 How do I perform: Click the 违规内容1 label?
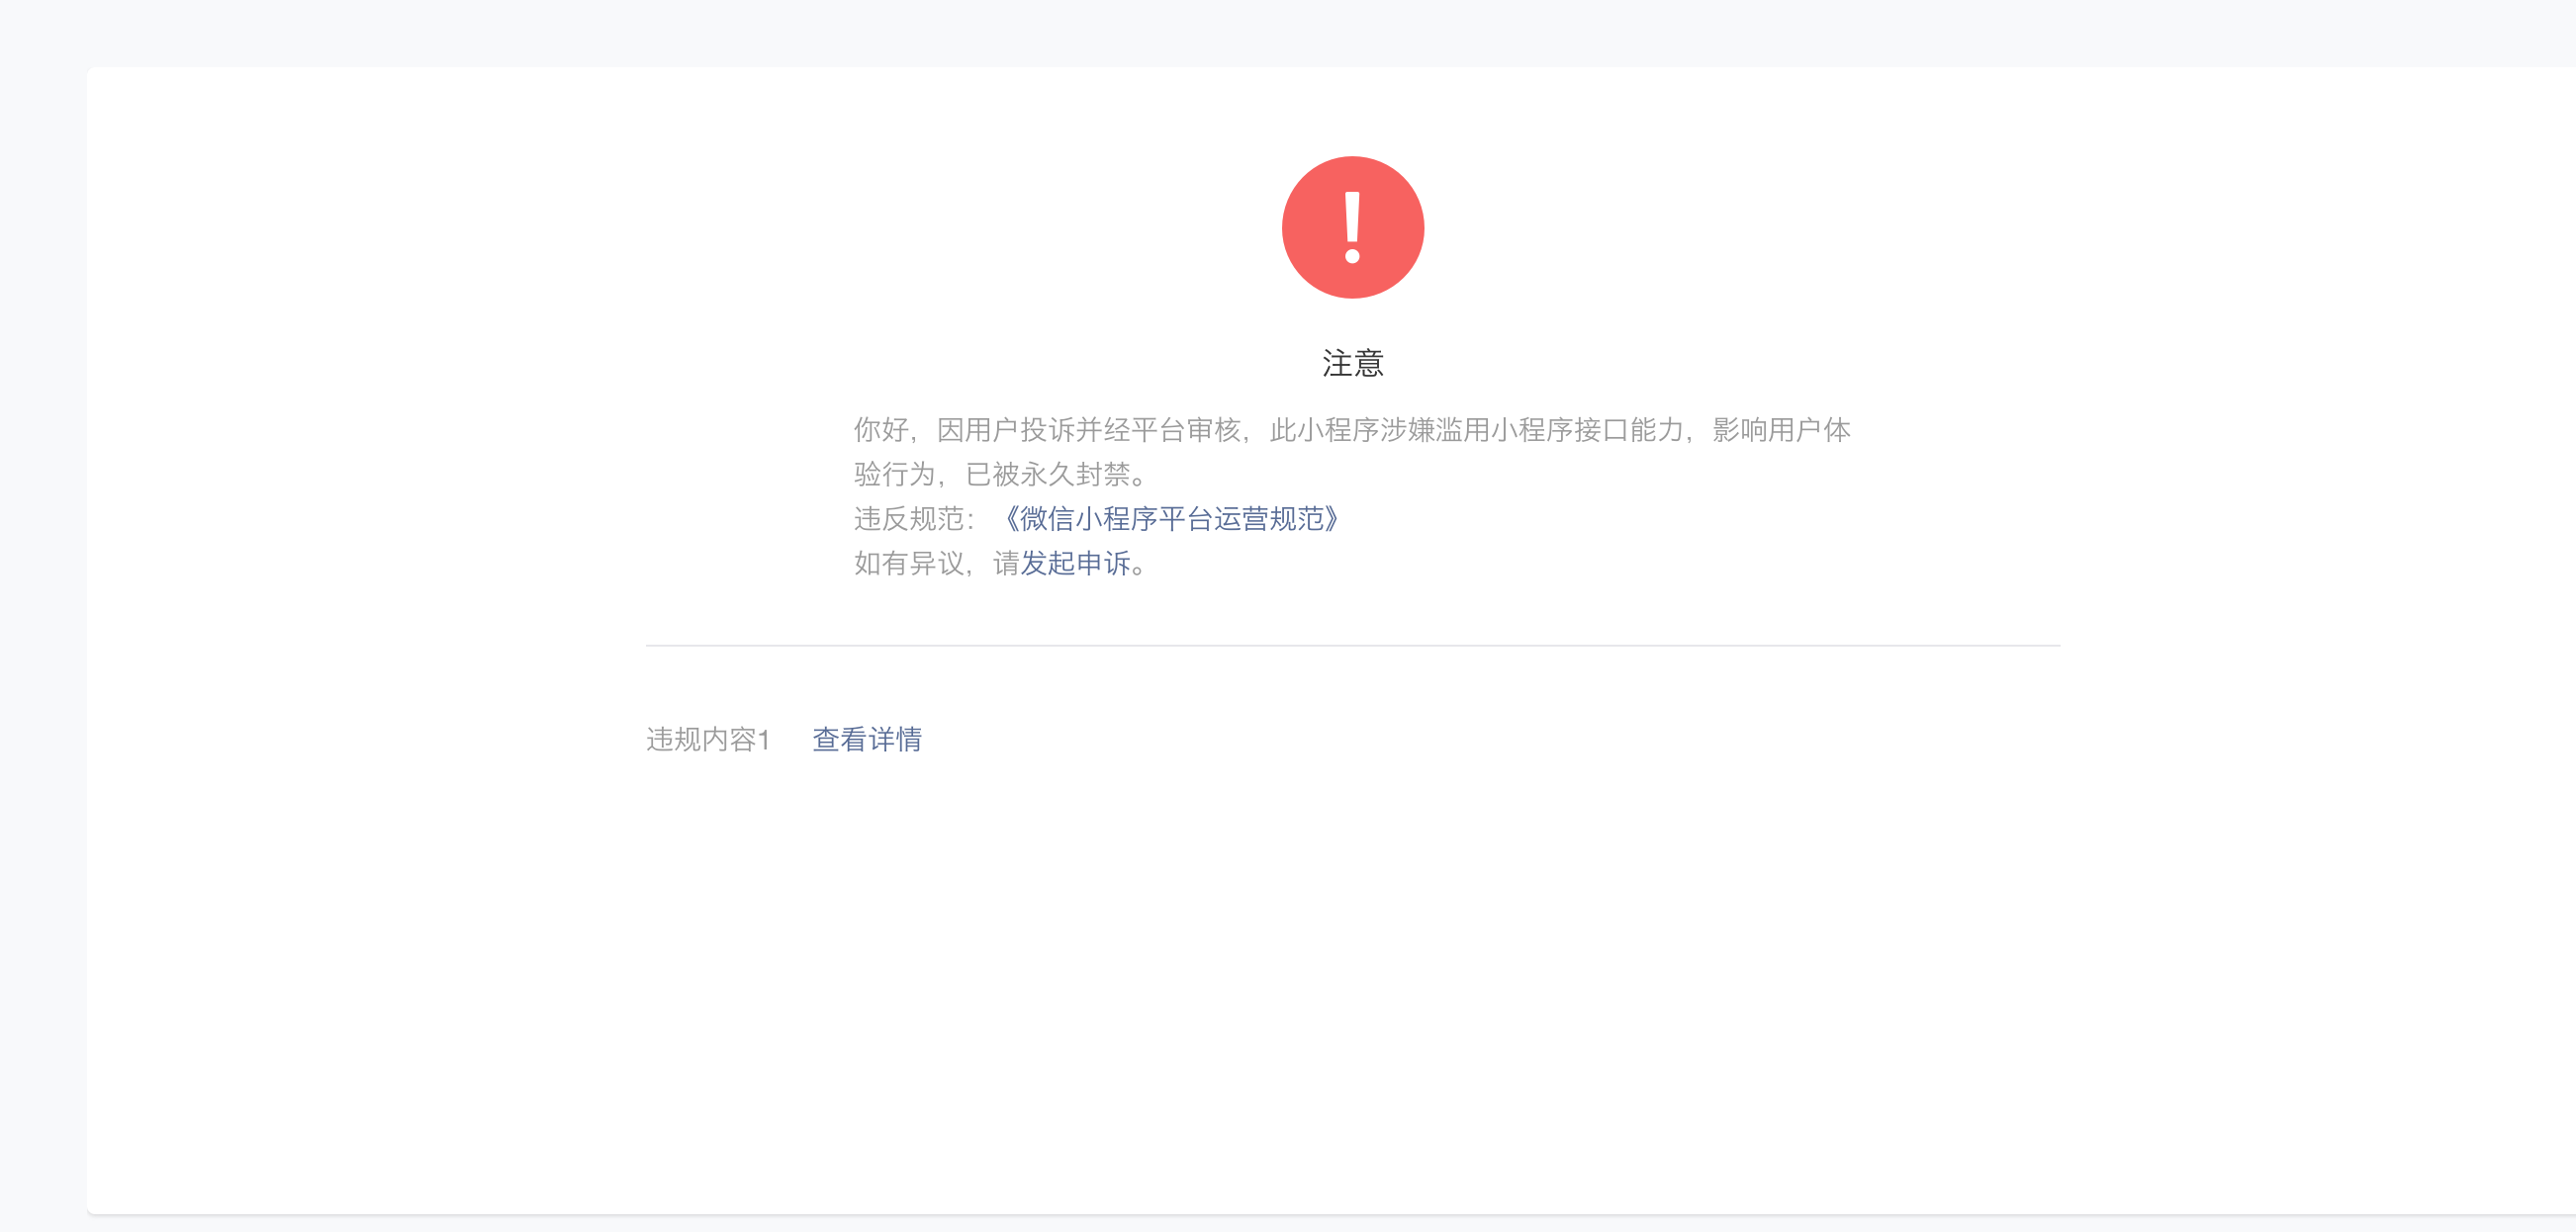tap(708, 740)
